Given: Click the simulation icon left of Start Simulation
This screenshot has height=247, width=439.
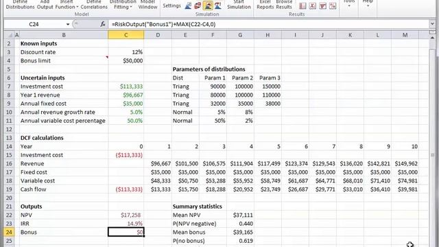Looking at the screenshot, I should (x=217, y=5).
